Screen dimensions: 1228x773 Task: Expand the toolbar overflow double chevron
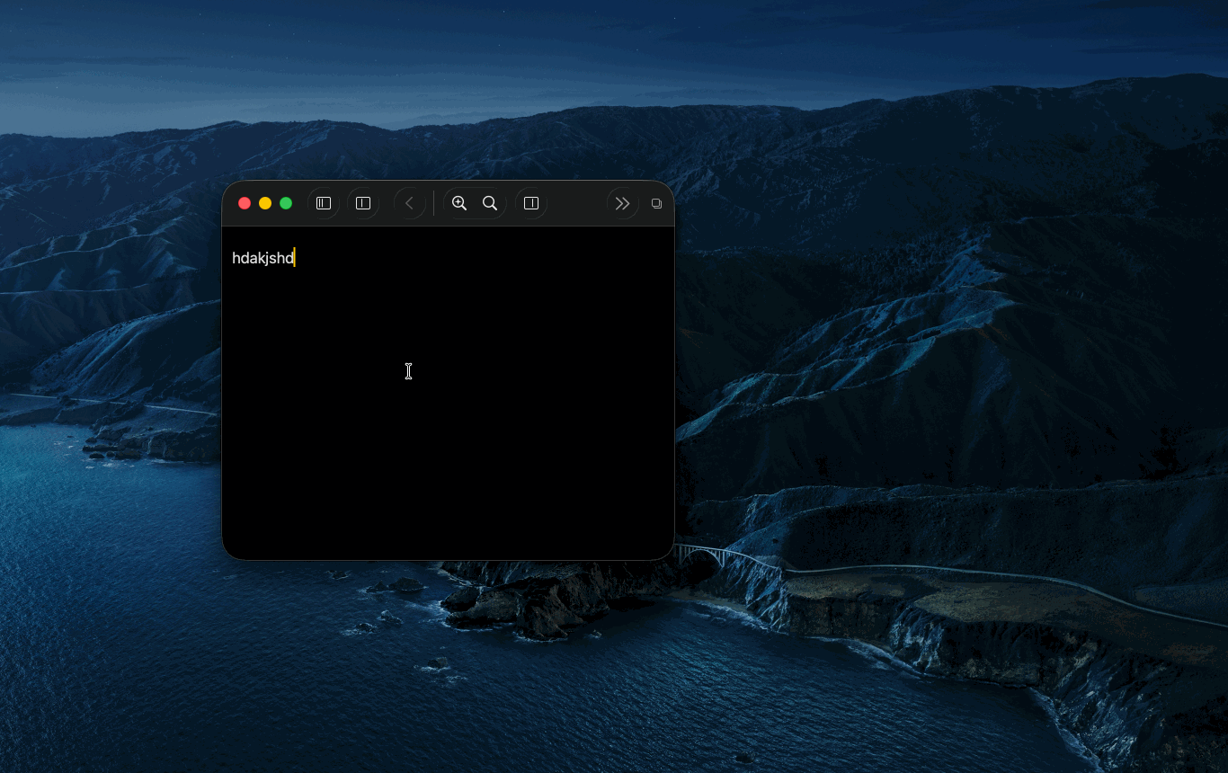click(x=622, y=203)
